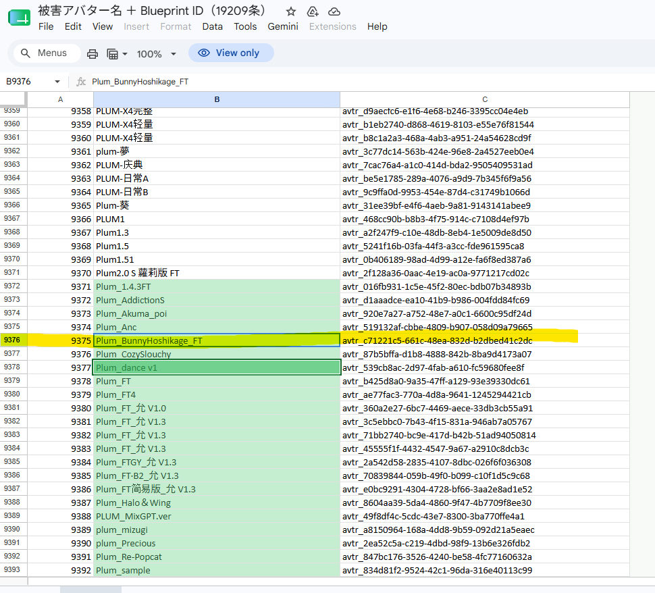Select cell Plum_BunnyHoshikage_FT

click(x=216, y=340)
